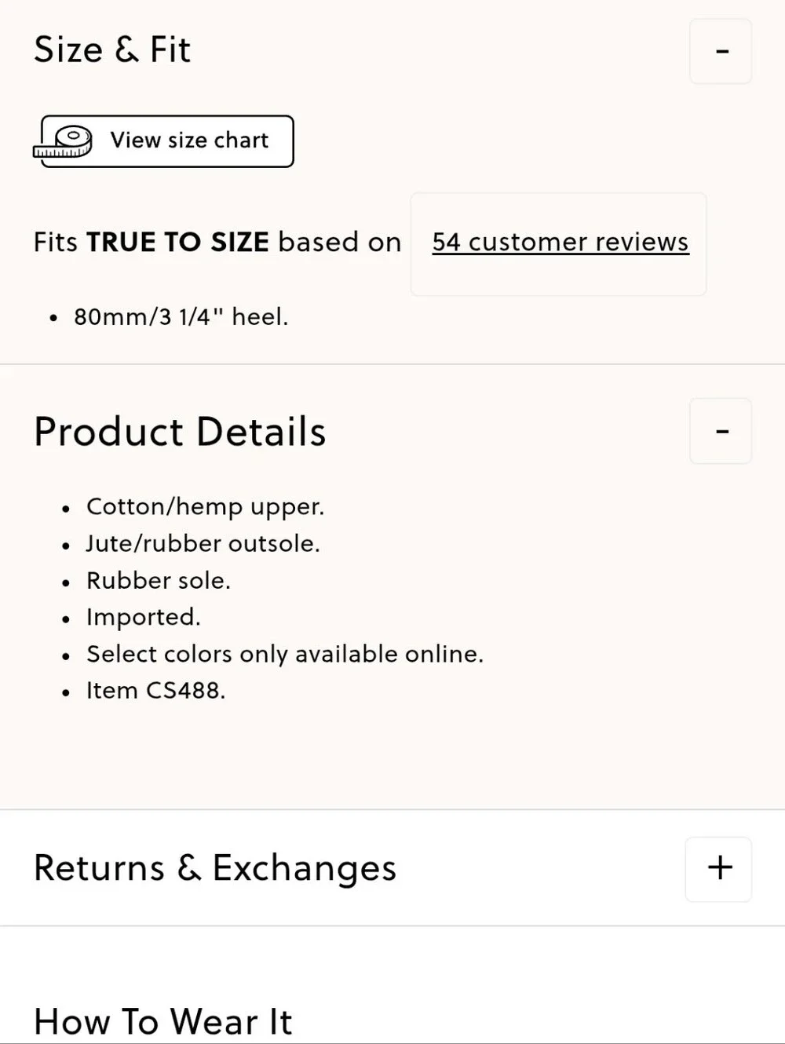Select the Returns & Exchanges heading text

pyautogui.click(x=215, y=868)
